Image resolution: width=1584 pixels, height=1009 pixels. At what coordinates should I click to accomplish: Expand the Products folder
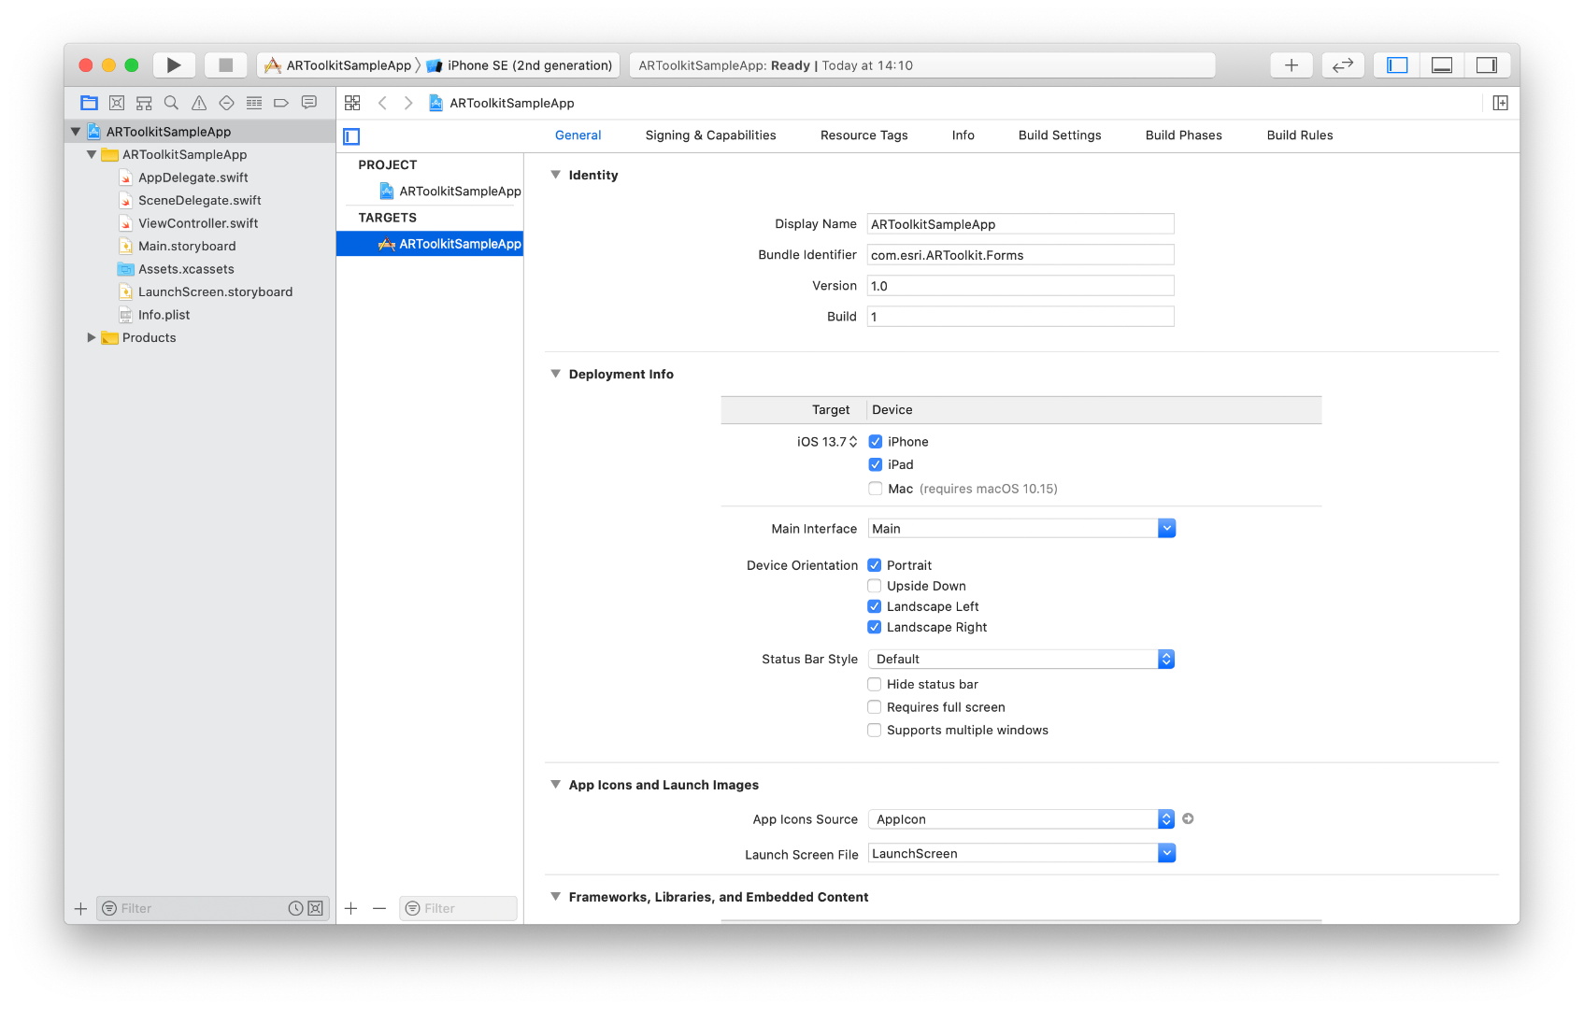pos(92,337)
